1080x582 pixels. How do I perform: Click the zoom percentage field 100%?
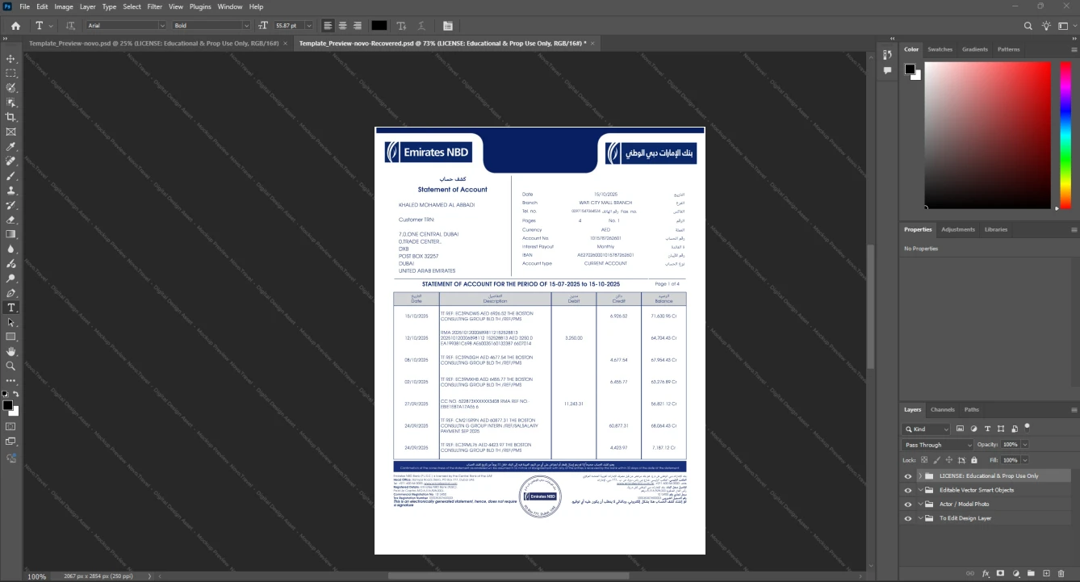37,576
